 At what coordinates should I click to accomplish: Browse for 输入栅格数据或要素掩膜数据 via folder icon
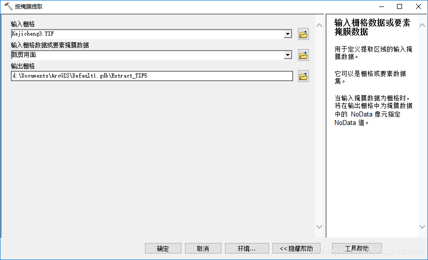coord(303,55)
